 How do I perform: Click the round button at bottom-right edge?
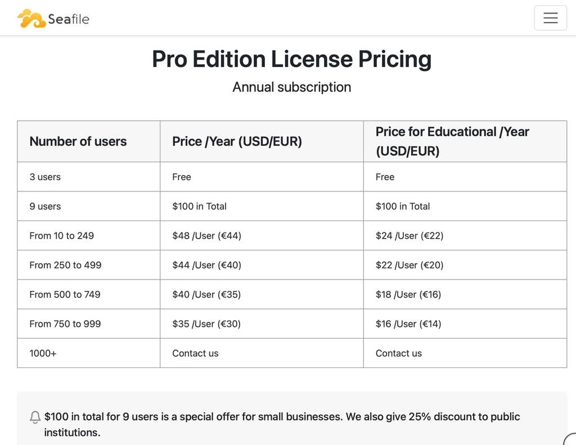tap(570, 439)
